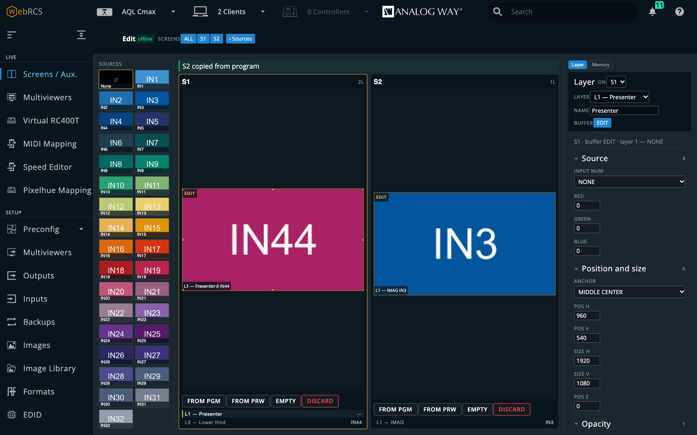The image size is (697, 435).
Task: Open Image Library page
Action: click(46, 368)
